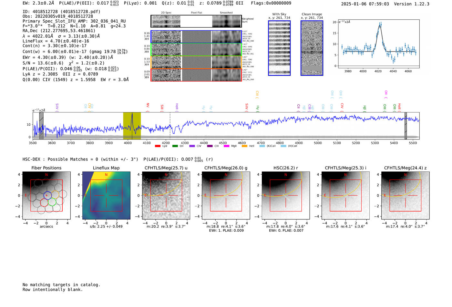452x307 pixels.
Task: Open the CFHTLS/Meg(25.7) u cutout
Action: pos(166,195)
